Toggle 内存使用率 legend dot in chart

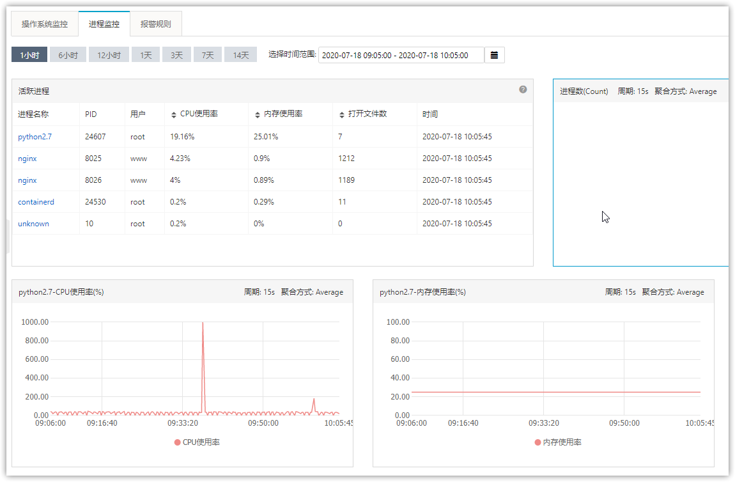click(x=538, y=442)
